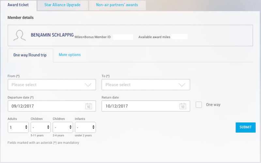Open the Non-air partners' awards tab
Image resolution: width=261 pixels, height=163 pixels.
(117, 5)
